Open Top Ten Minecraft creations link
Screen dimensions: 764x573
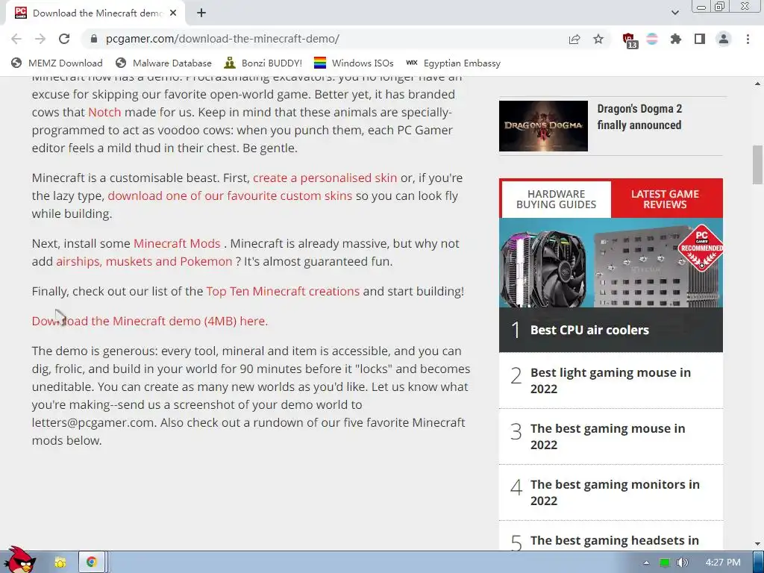tap(283, 292)
